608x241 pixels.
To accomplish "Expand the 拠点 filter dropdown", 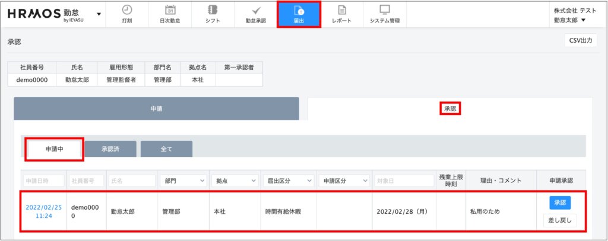I will coord(236,181).
